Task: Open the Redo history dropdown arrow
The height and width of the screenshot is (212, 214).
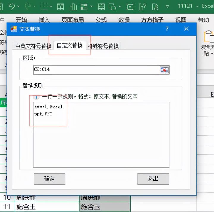Action: pos(35,6)
